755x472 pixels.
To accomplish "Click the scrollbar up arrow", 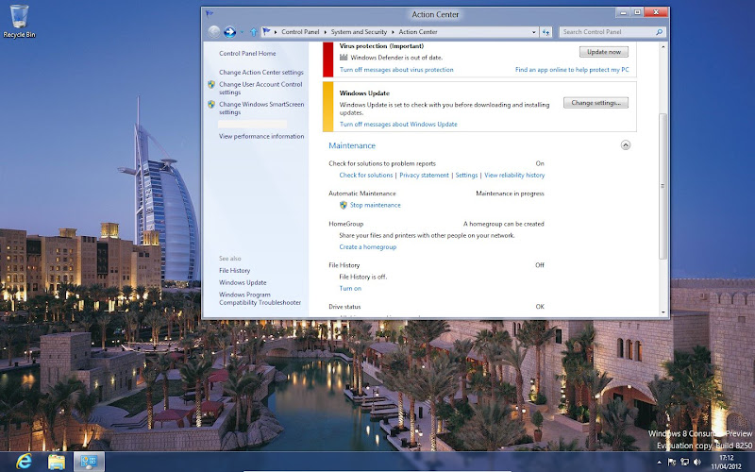I will (x=663, y=46).
